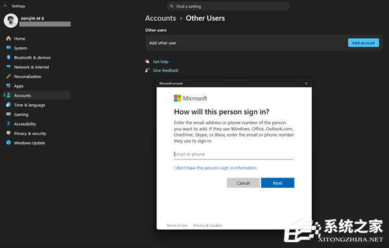Close the Microsoft account dialog
Screen dimensions: 389x248
point(306,84)
